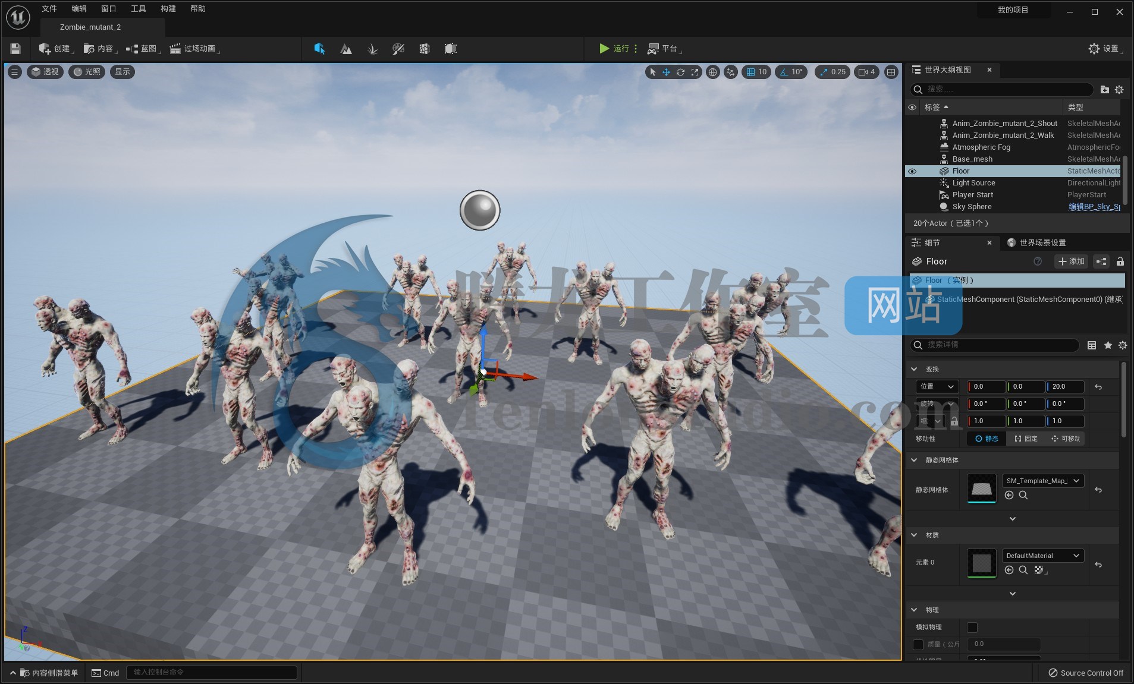Image resolution: width=1134 pixels, height=684 pixels.
Task: Open Details panel settings gear near search
Action: coord(1123,345)
